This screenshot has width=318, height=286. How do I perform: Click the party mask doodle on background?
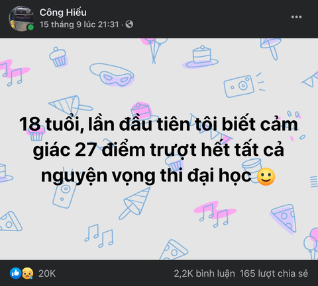pos(112,75)
